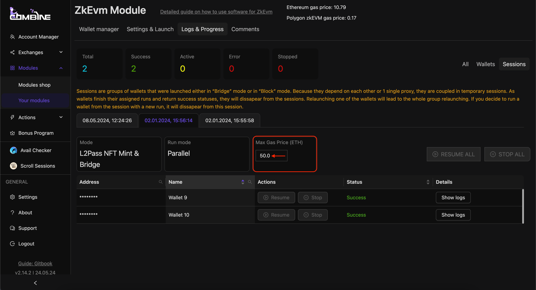Screen dimensions: 536x290
Task: Click the table's vertical scrollbar
Action: click(x=523, y=206)
